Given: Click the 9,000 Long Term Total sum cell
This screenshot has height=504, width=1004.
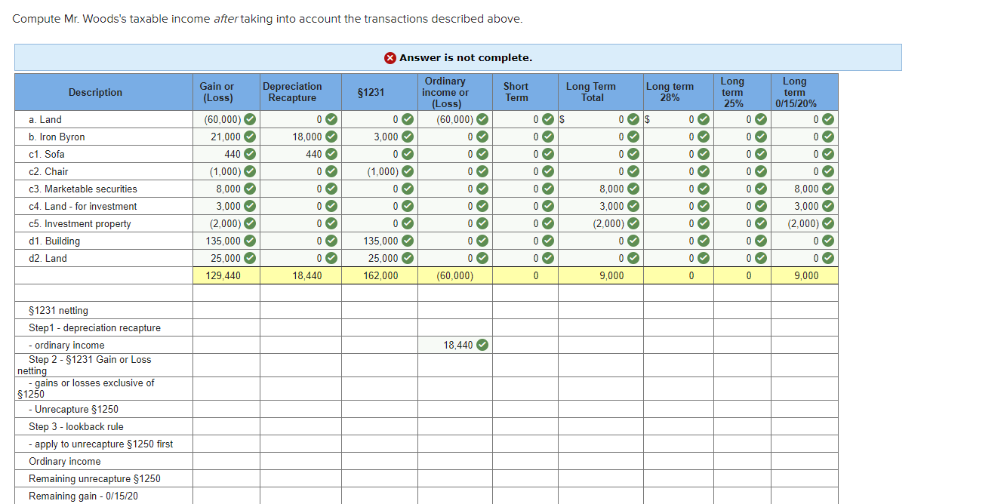Looking at the screenshot, I should pyautogui.click(x=601, y=275).
